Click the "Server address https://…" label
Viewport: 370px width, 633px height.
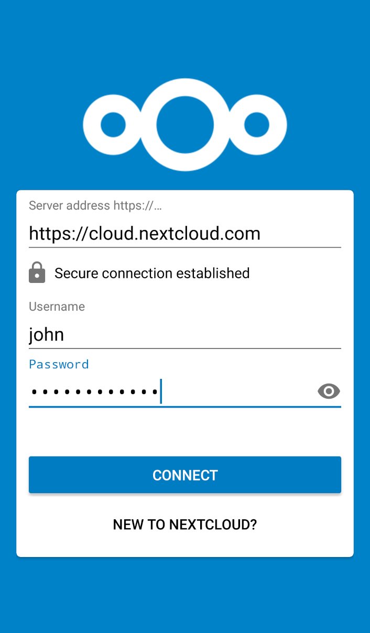tap(95, 205)
